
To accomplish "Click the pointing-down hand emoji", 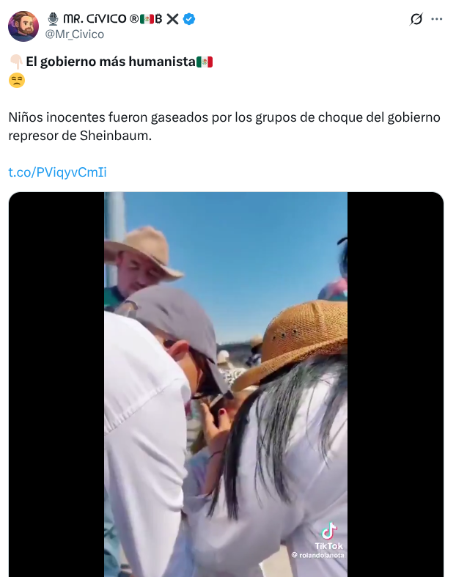I will (x=16, y=62).
